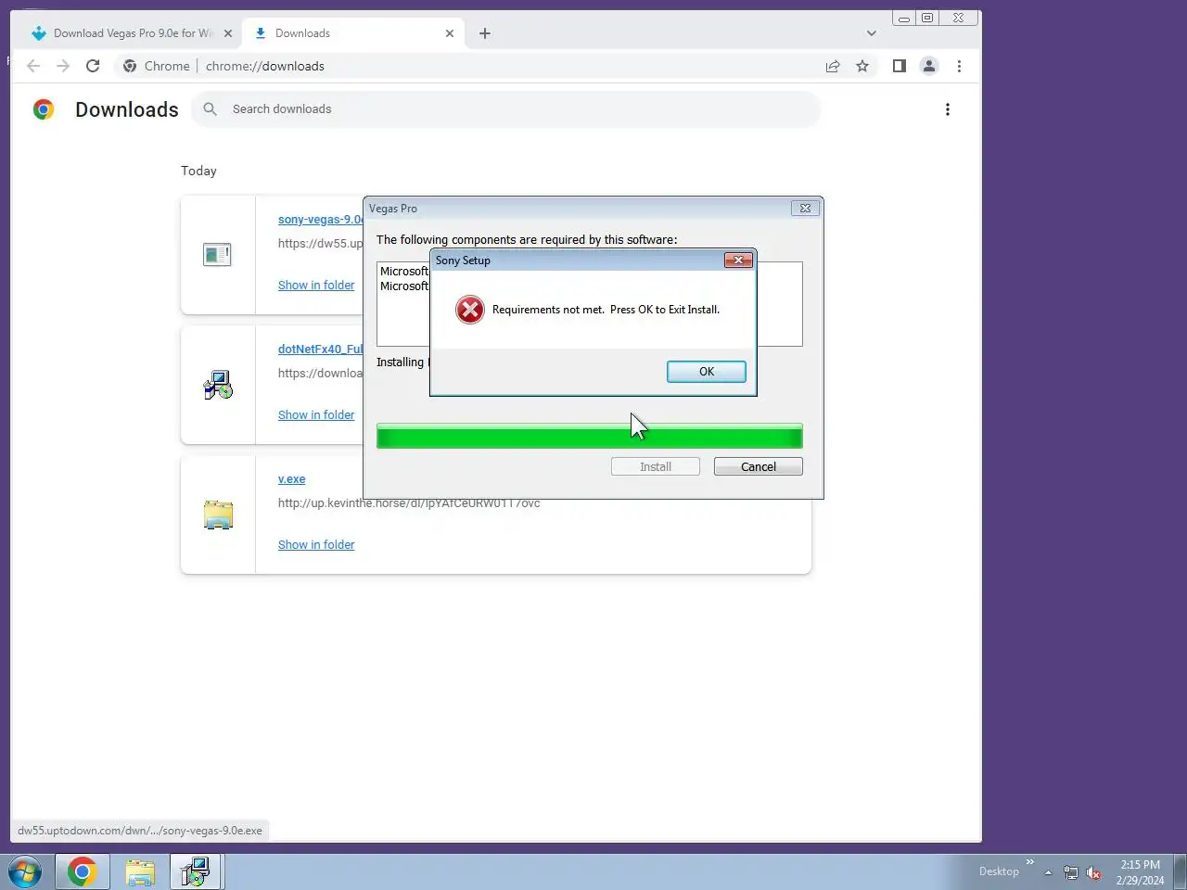1187x890 pixels.
Task: Click the v.exe file icon
Action: pos(218,515)
